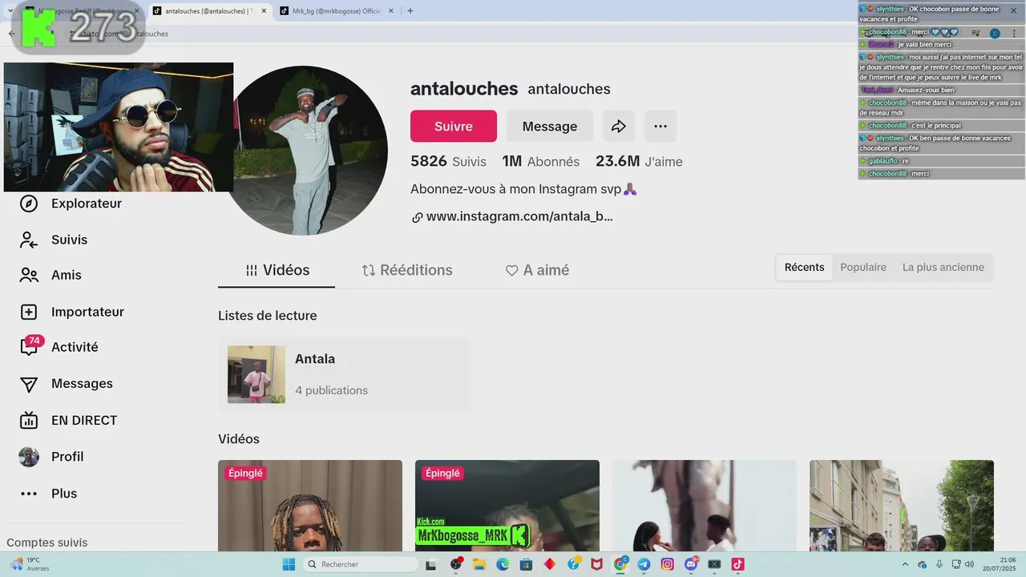Image resolution: width=1026 pixels, height=577 pixels.
Task: Open the Activité inbox with 74 badge
Action: [x=30, y=346]
